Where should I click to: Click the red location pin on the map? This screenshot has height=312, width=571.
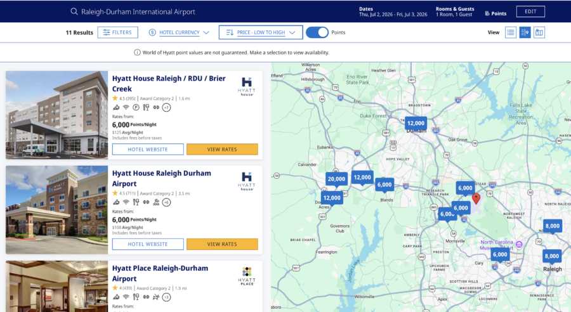[x=476, y=198]
